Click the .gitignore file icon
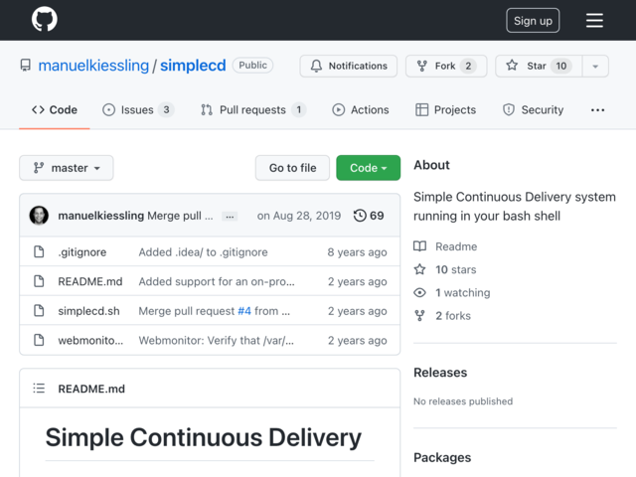This screenshot has width=636, height=477. tap(39, 251)
